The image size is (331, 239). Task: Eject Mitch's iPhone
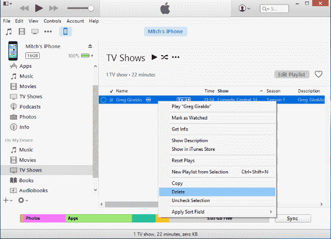point(90,46)
